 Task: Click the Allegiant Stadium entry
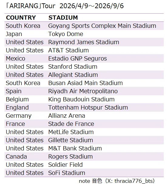click(73, 75)
